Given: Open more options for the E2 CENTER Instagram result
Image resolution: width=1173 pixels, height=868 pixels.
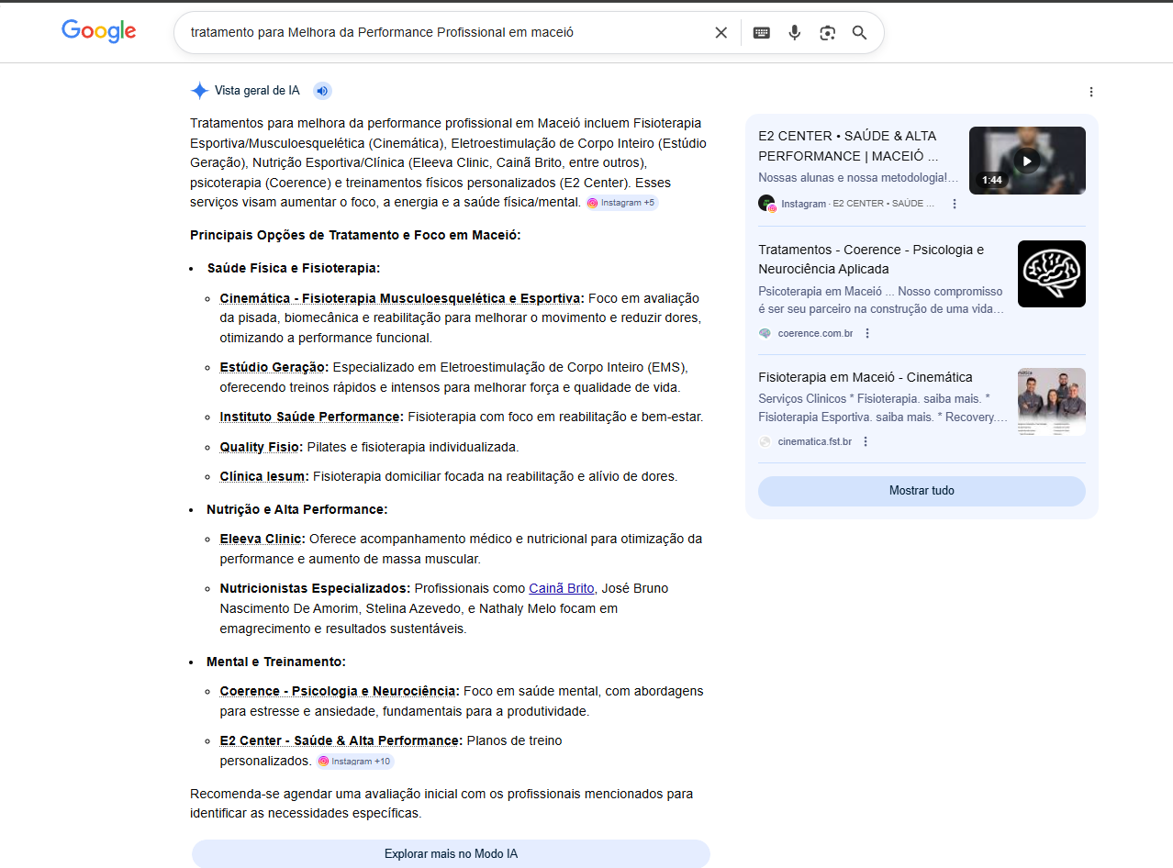Looking at the screenshot, I should coord(955,204).
